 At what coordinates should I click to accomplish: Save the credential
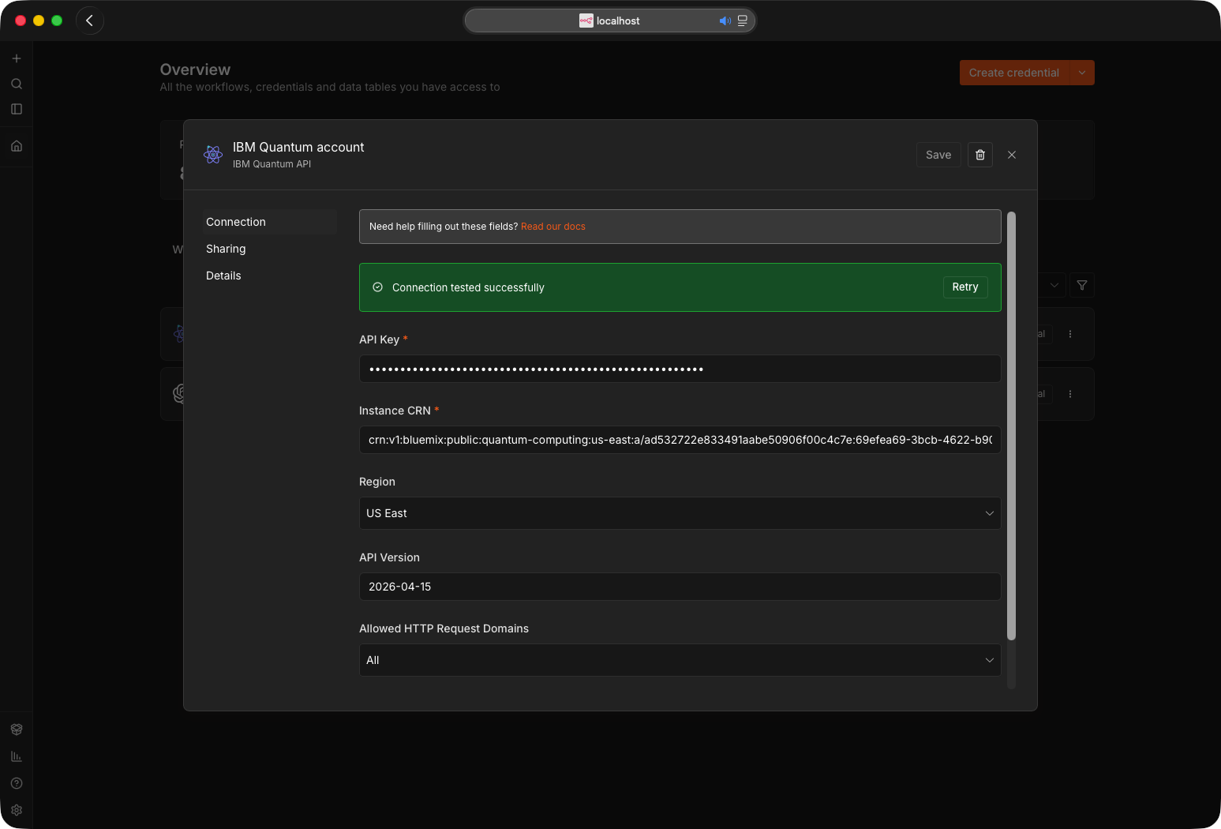pyautogui.click(x=938, y=155)
